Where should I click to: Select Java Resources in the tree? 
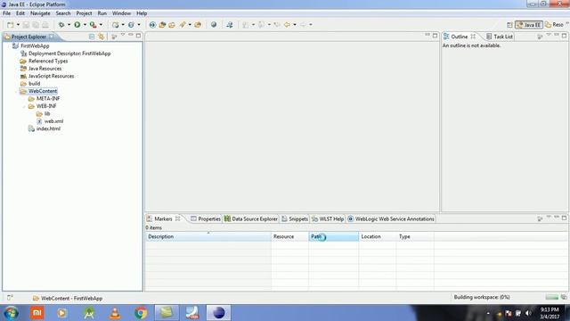(45, 69)
